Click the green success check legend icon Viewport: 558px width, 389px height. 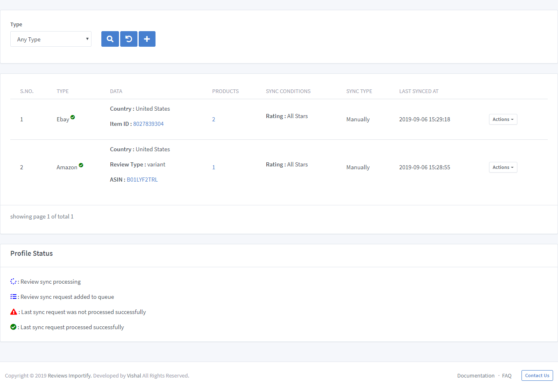tap(13, 327)
